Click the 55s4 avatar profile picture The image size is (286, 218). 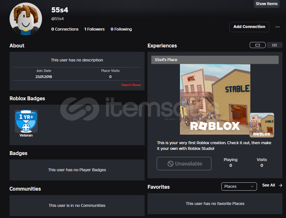click(26, 18)
